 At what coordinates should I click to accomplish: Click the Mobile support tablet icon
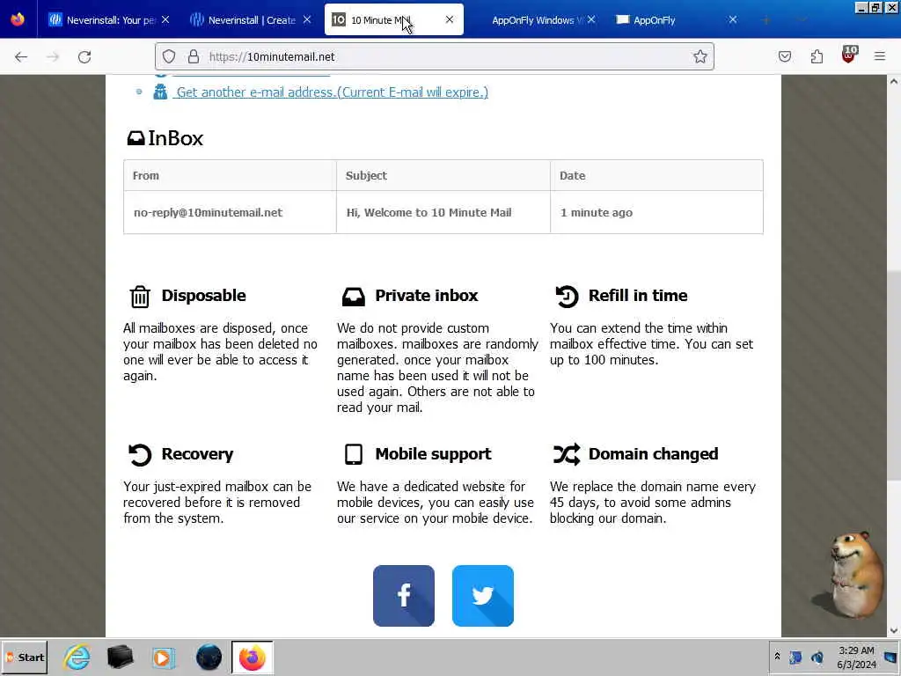pos(354,454)
